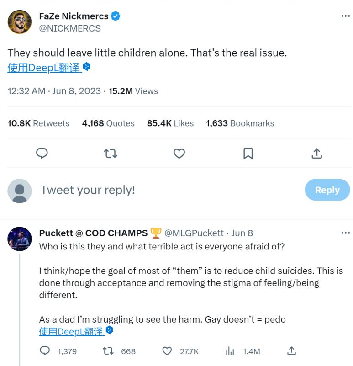Open the 10.8K Retweets list
353x366 pixels.
tap(38, 123)
